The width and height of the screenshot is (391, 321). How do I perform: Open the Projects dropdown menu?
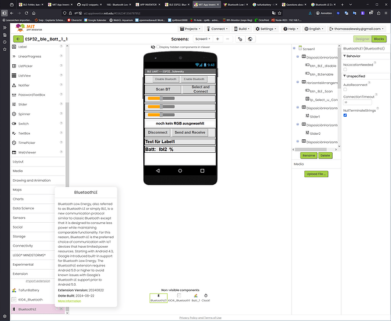tap(190, 29)
